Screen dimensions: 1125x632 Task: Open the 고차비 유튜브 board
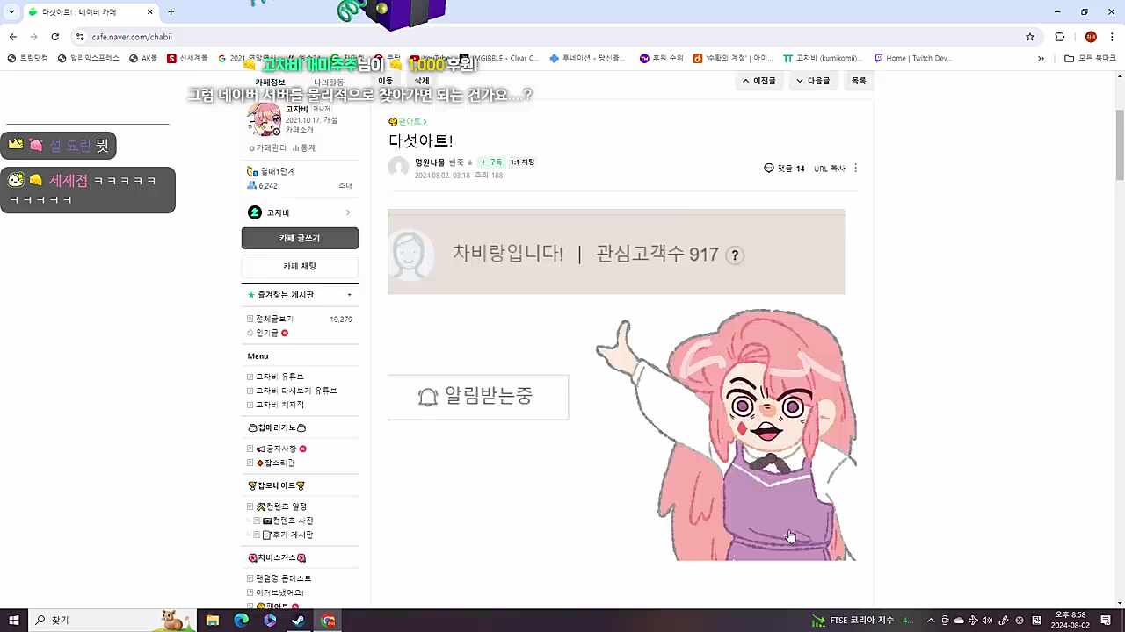pos(279,377)
